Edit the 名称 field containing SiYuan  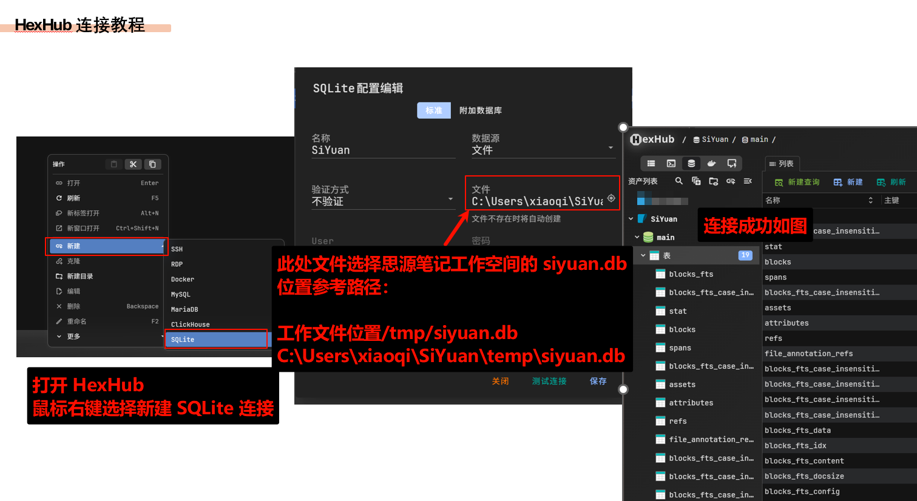[383, 150]
